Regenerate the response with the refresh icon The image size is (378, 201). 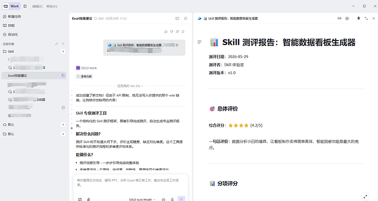[183, 32]
